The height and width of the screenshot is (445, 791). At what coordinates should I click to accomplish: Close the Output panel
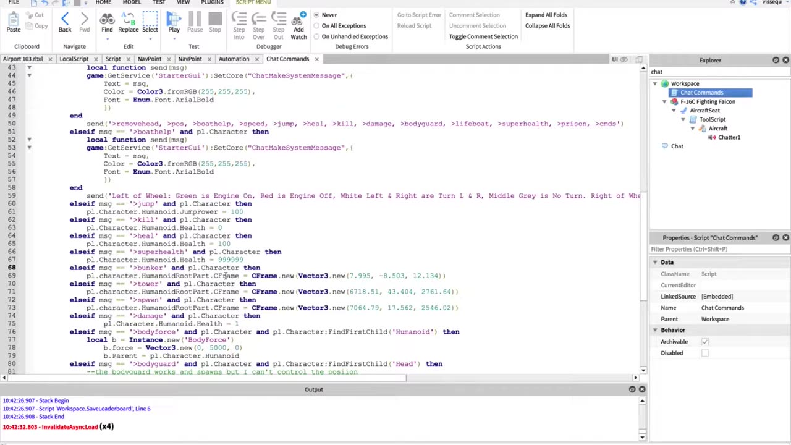(641, 389)
